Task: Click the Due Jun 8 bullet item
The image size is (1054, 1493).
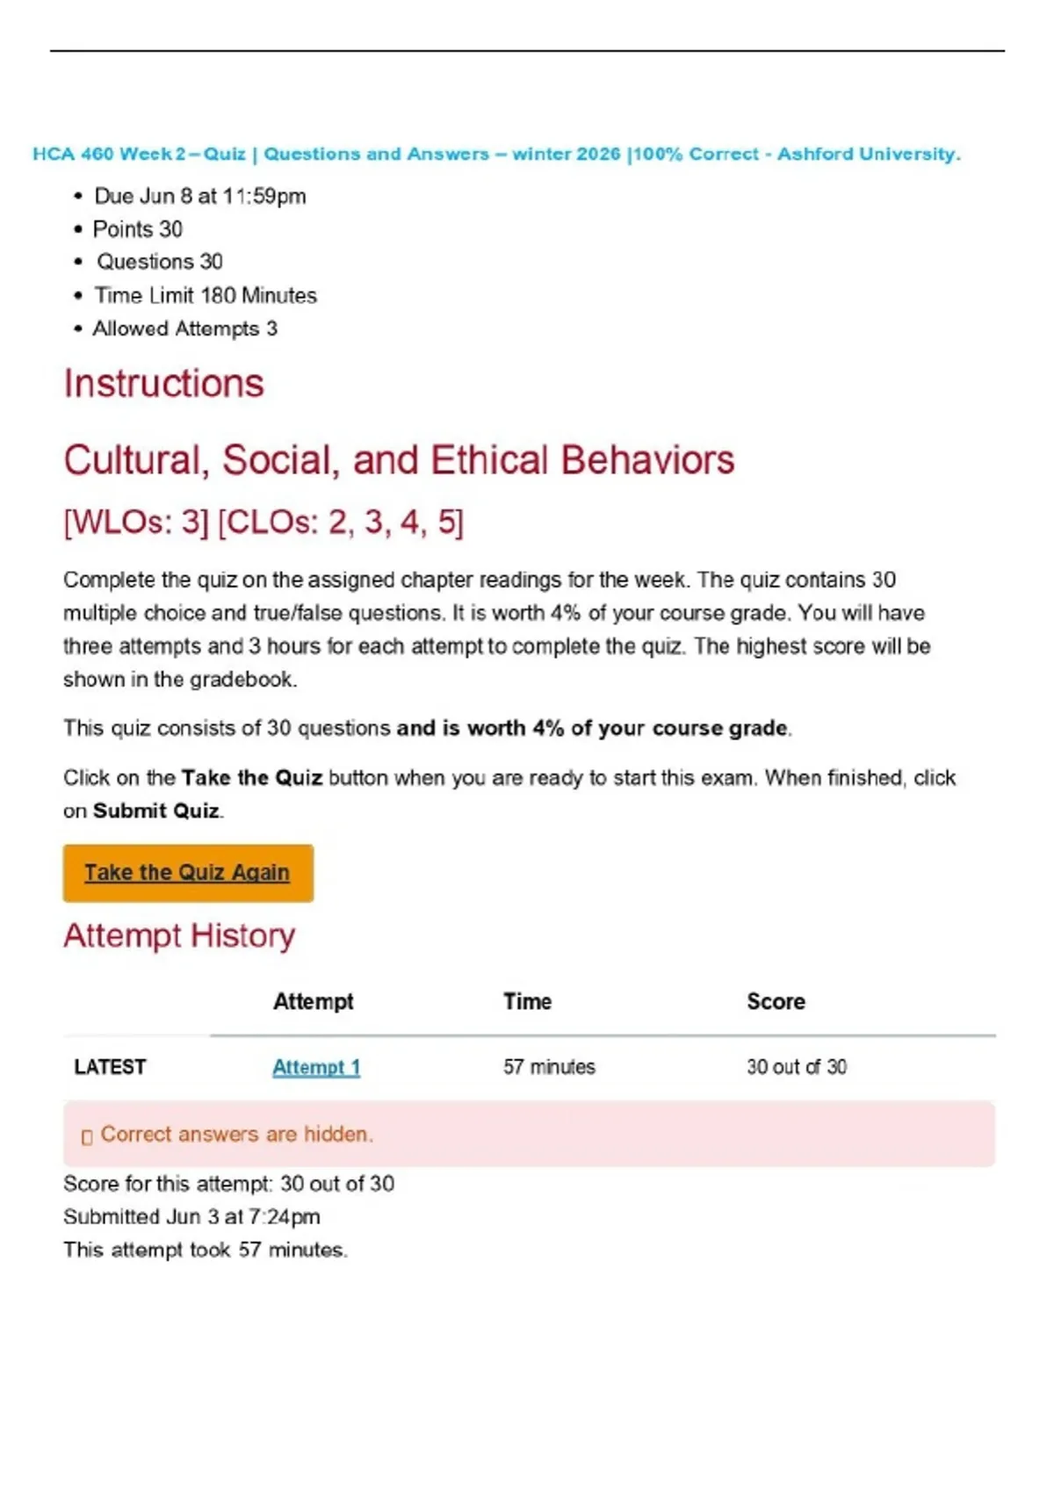Action: [200, 196]
